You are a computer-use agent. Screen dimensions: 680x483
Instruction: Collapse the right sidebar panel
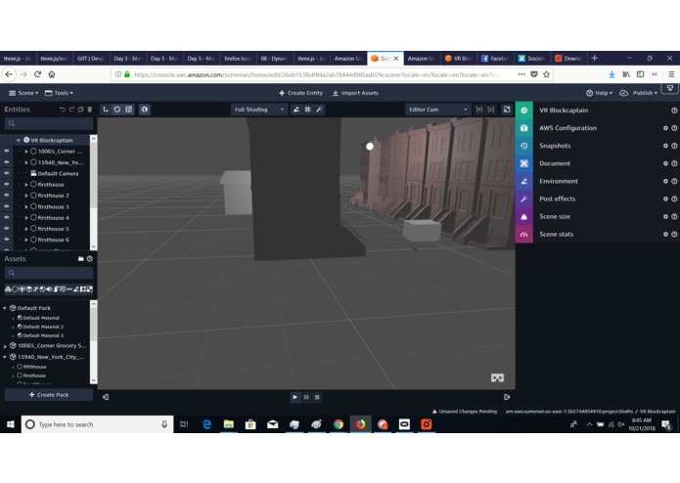point(507,397)
